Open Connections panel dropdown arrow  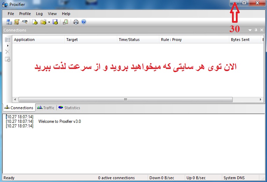(x=250, y=30)
